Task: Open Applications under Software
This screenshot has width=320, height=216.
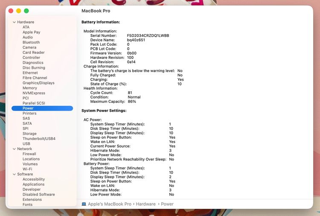Action: click(x=33, y=184)
